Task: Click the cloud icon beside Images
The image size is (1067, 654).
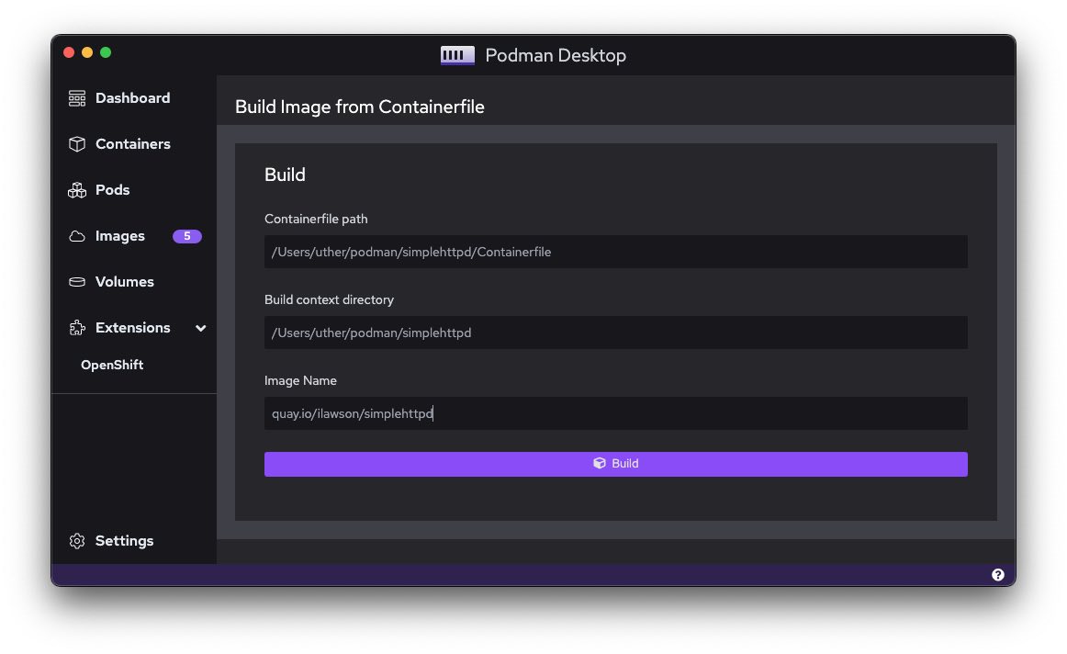Action: (x=77, y=236)
